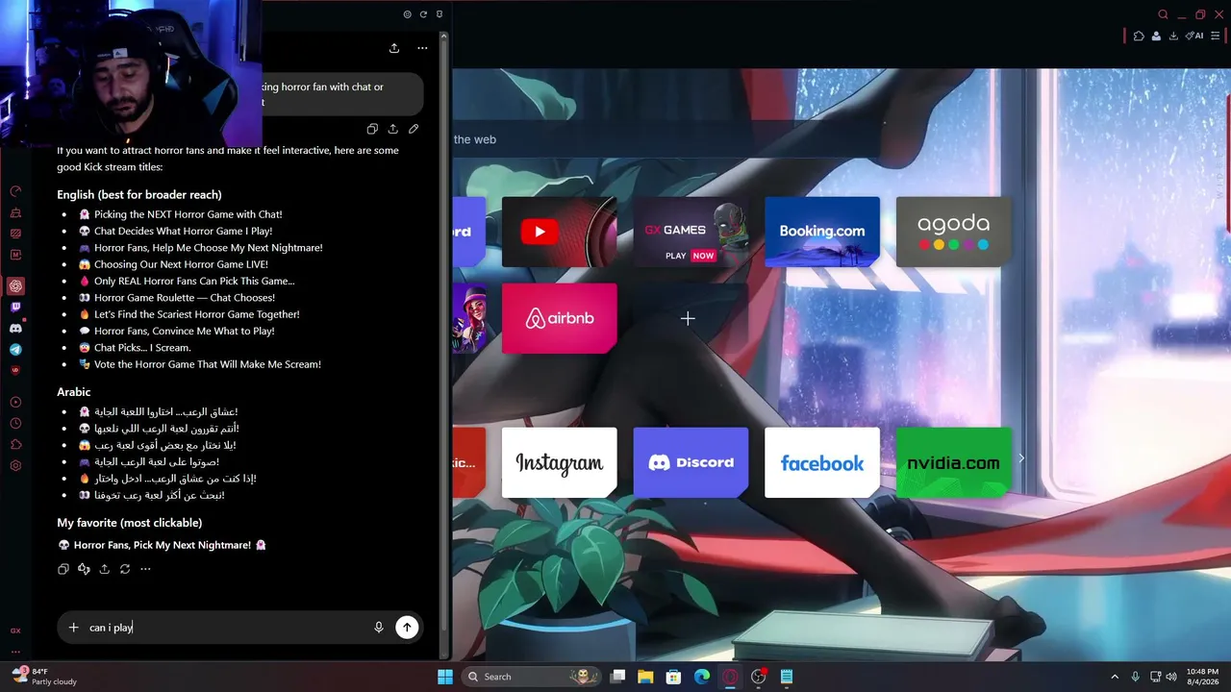Screen dimensions: 1231x692
Task: Click the GX logo at sidebar bottom
Action: coord(15,631)
